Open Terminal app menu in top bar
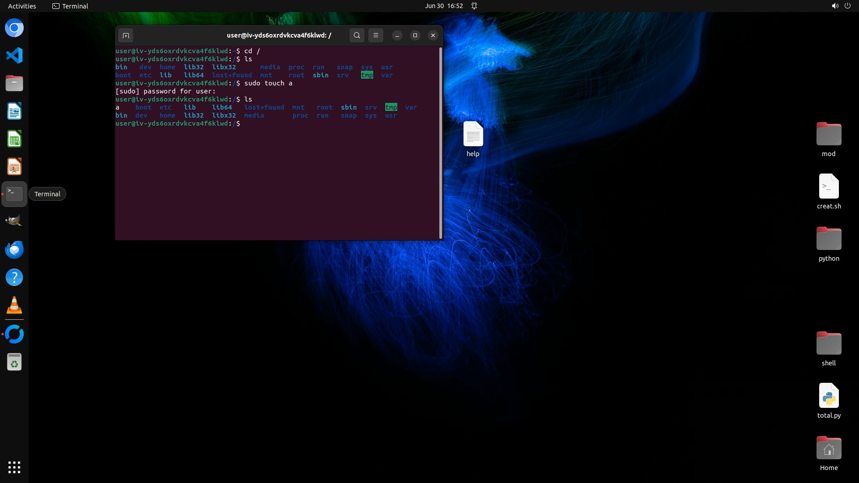Viewport: 859px width, 483px height. point(70,6)
